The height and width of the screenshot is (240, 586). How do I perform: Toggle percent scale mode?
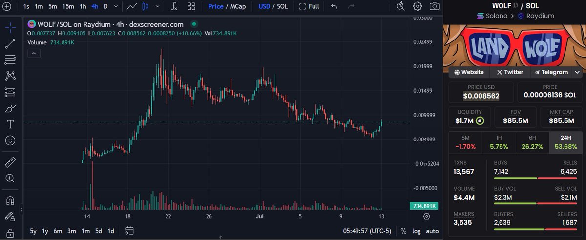pos(403,231)
